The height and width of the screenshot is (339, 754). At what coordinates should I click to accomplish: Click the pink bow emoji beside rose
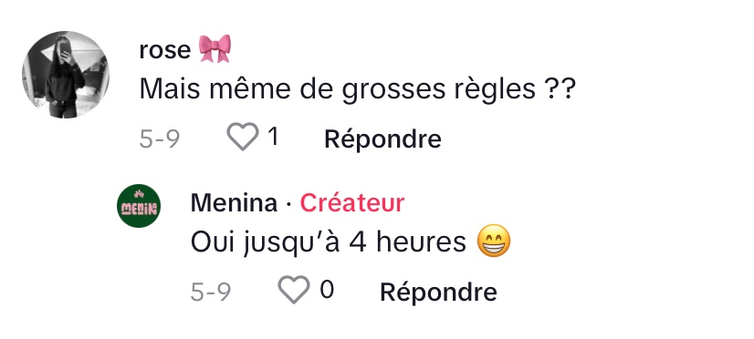coord(215,48)
